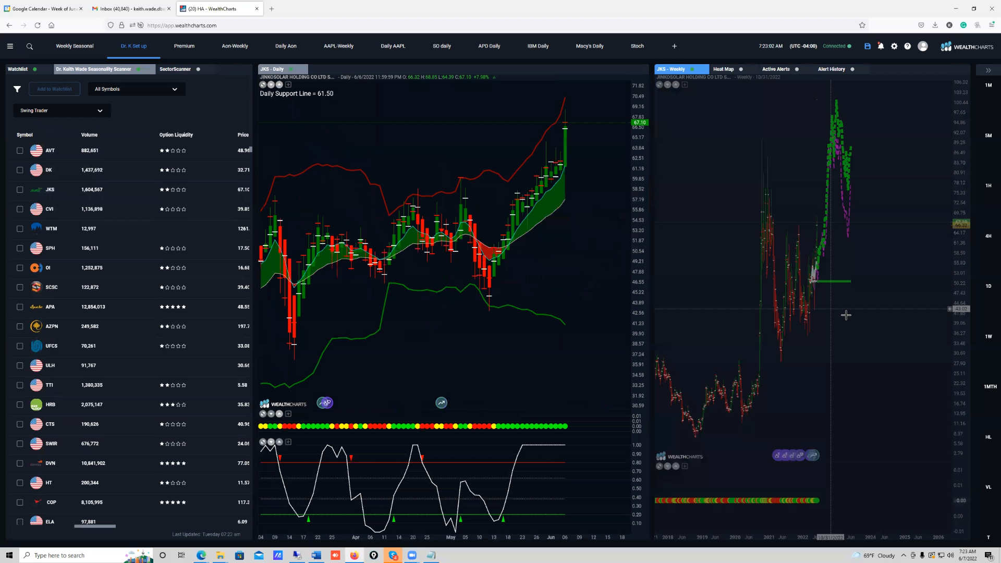Check the HRB row checkbox
The image size is (1001, 563).
pos(20,405)
